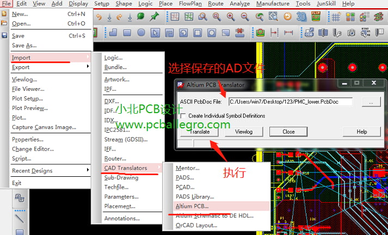388x235 pixels.
Task: Click the Save disk icon in left toolbar
Action: pos(4,35)
